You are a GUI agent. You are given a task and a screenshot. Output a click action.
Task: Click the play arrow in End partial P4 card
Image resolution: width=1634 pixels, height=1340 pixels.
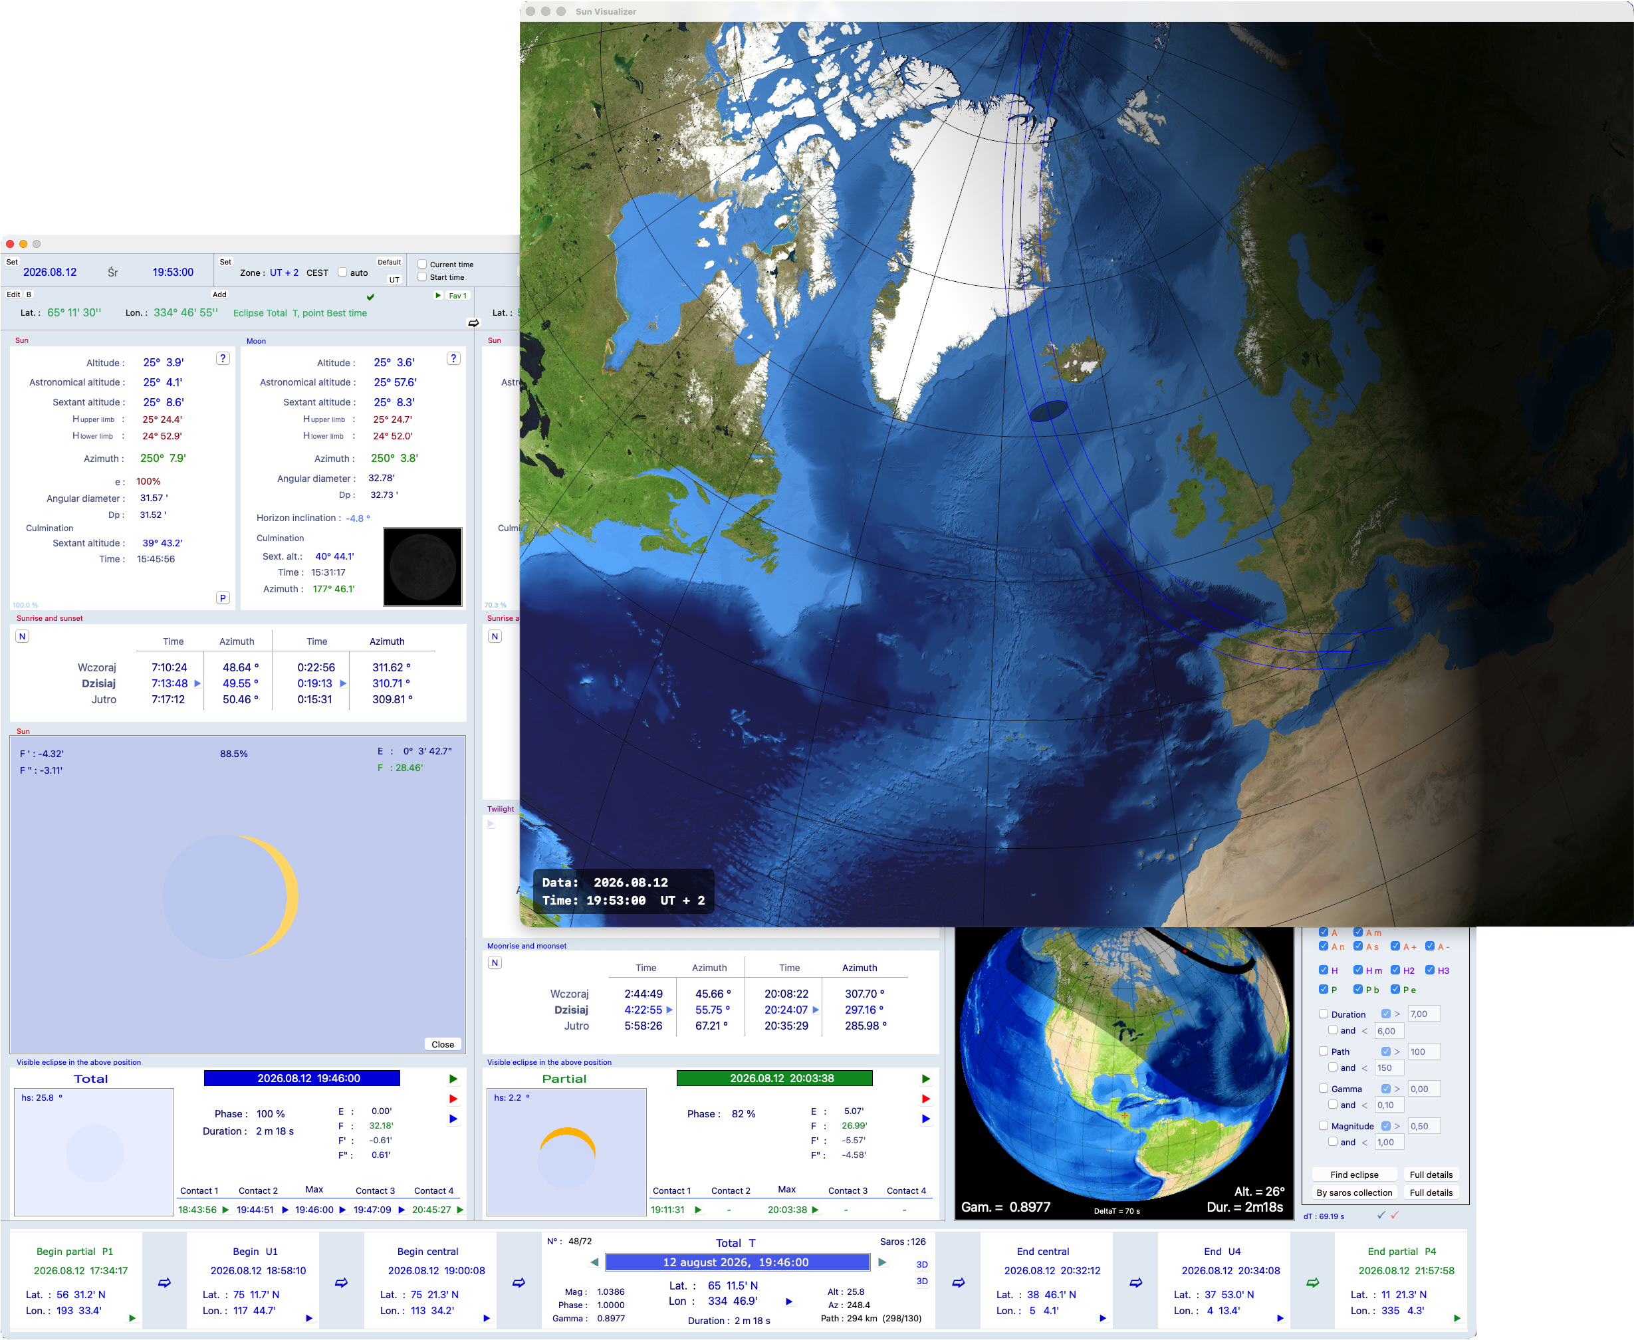(x=1457, y=1317)
